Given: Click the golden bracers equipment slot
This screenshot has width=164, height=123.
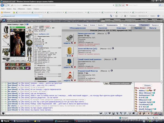Looking at the screenshot, I should pos(6,36).
